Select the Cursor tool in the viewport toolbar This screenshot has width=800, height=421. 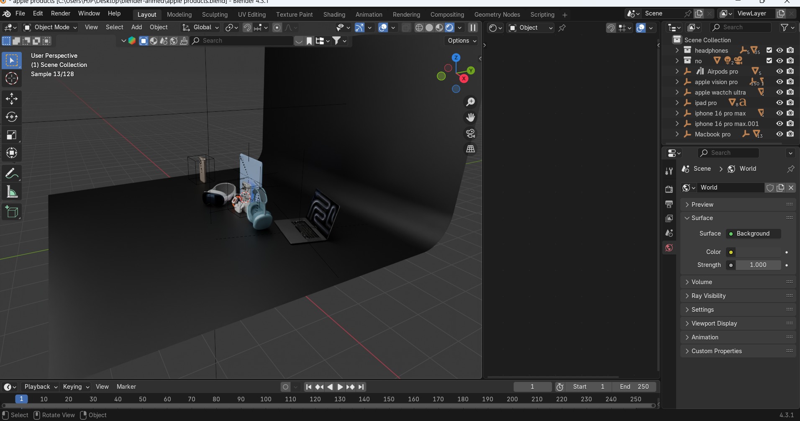[12, 79]
